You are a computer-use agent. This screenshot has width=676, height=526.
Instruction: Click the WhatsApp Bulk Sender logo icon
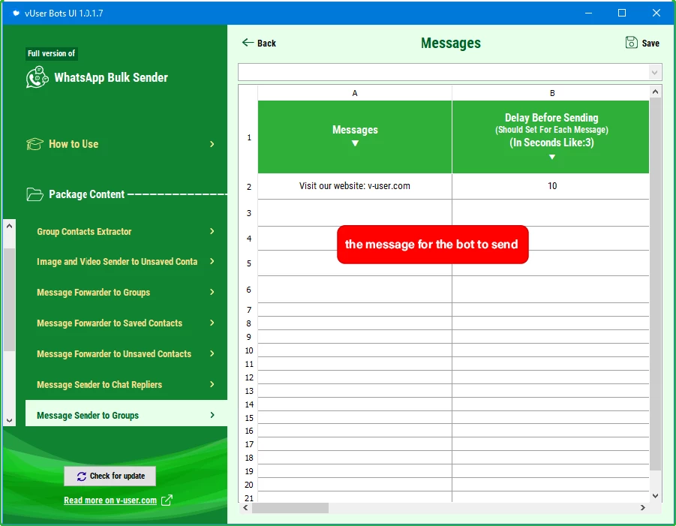click(37, 77)
